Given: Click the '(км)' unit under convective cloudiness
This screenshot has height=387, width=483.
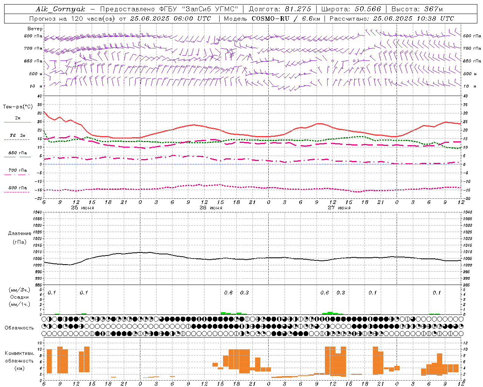Looking at the screenshot, I should [x=20, y=368].
